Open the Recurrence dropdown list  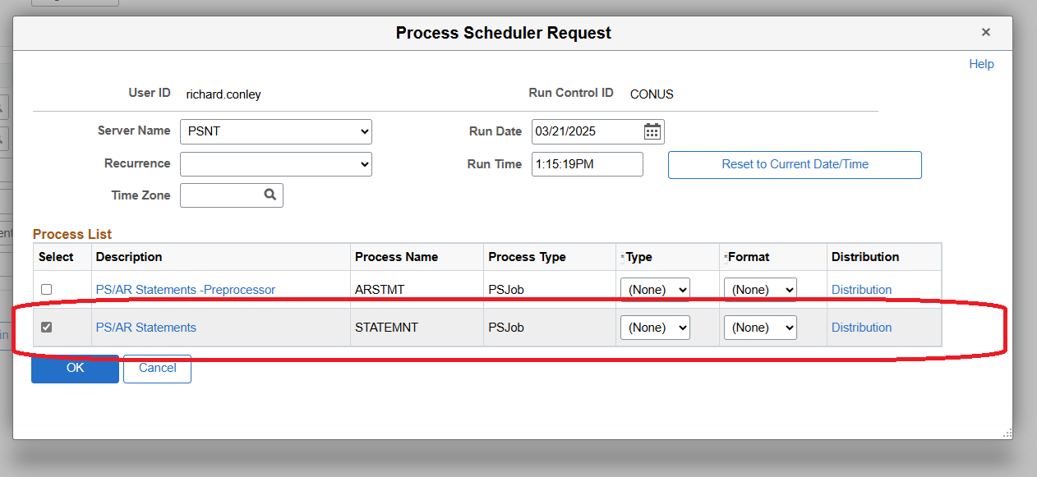pyautogui.click(x=276, y=163)
